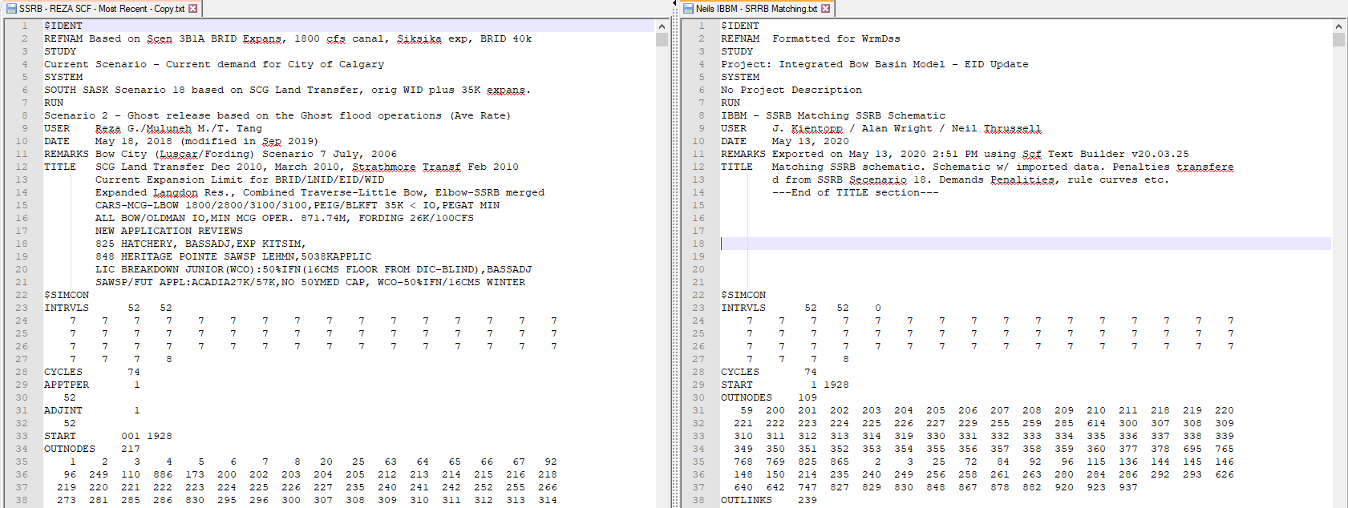The height and width of the screenshot is (508, 1348).
Task: Click line number 30 in the right pane margin
Action: (x=698, y=397)
